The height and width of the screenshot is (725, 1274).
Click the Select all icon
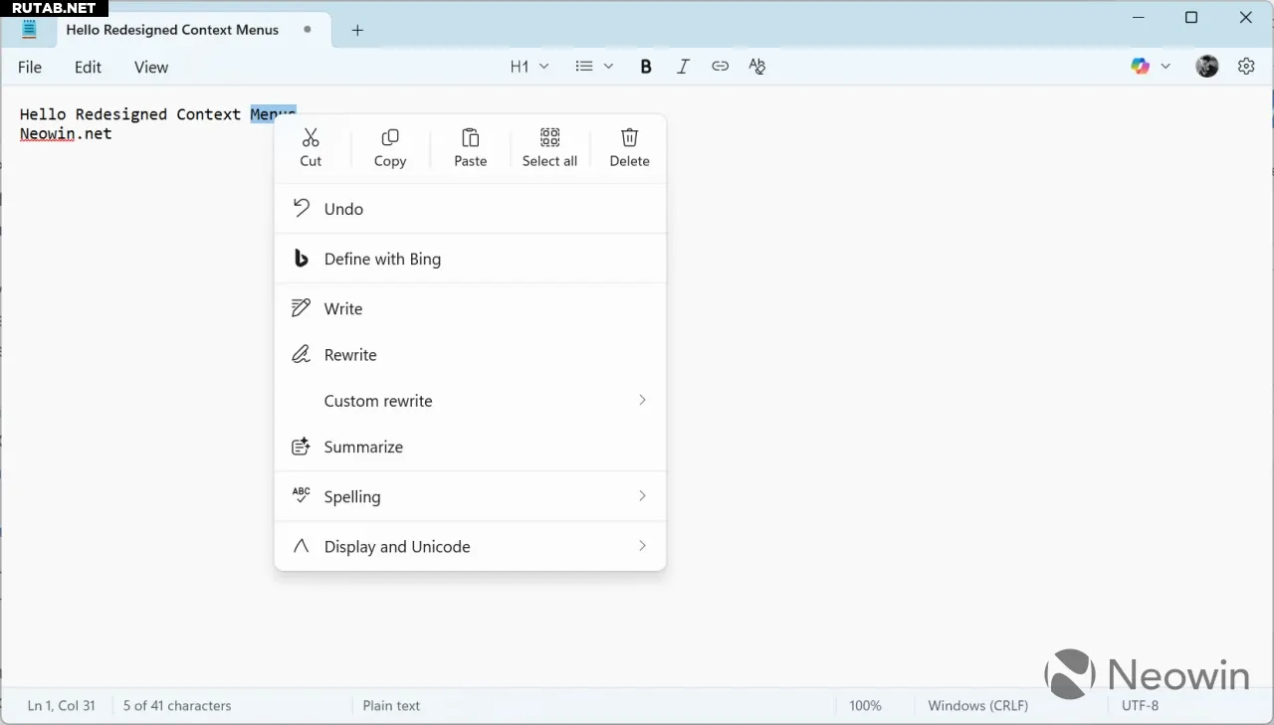(549, 137)
